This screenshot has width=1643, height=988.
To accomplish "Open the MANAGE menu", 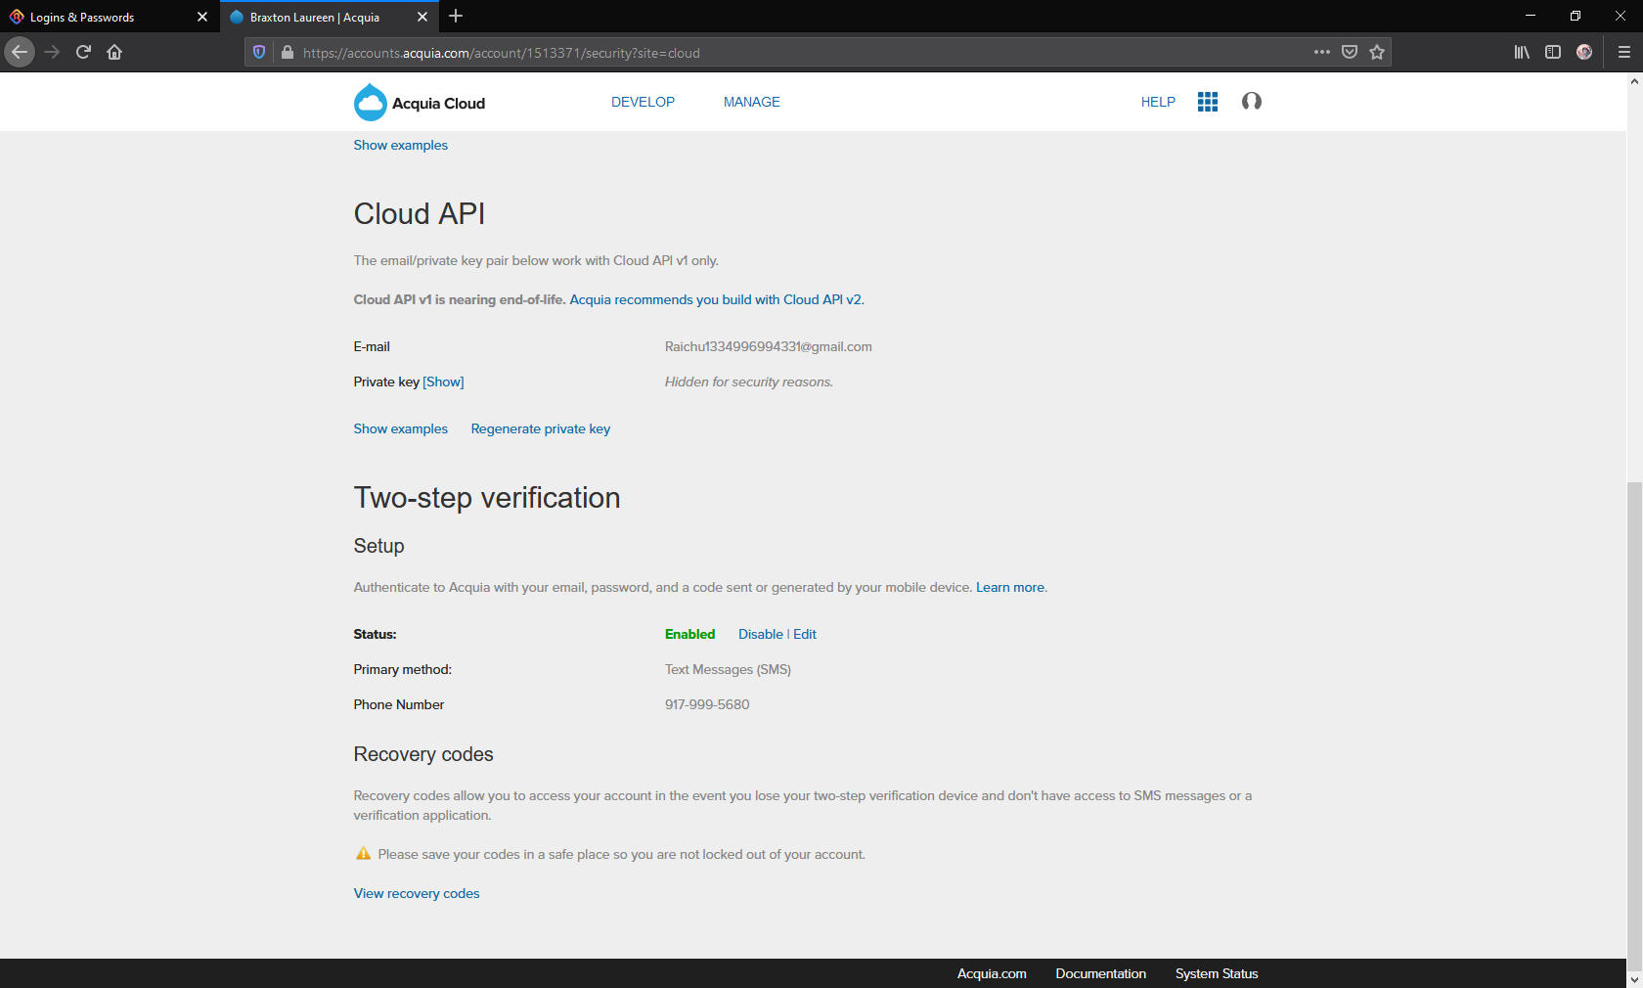I will point(752,102).
